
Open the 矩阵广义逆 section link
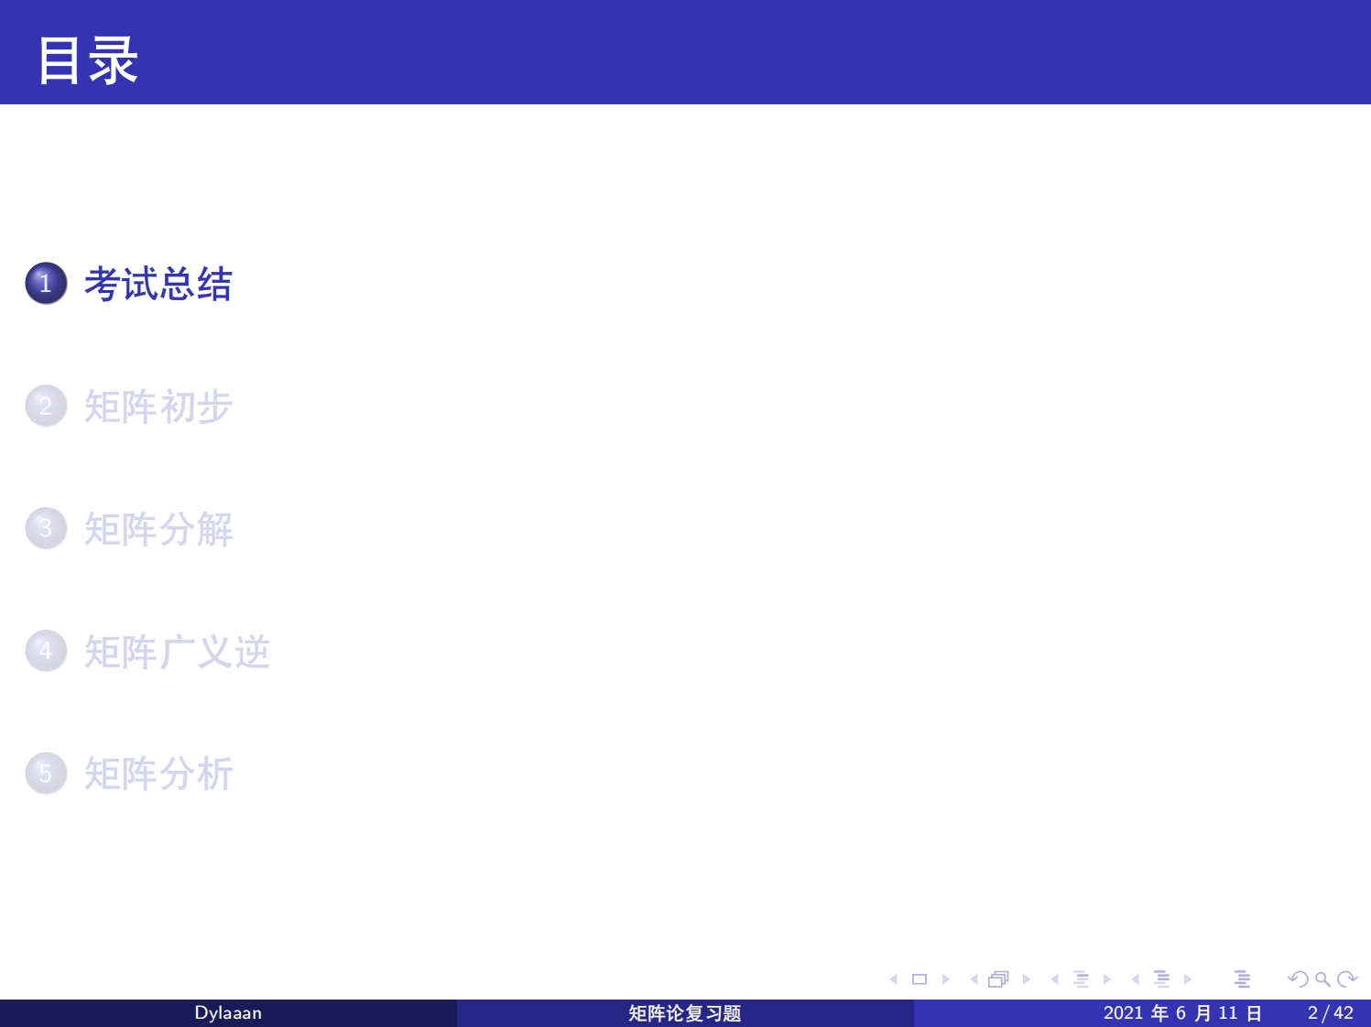point(177,652)
